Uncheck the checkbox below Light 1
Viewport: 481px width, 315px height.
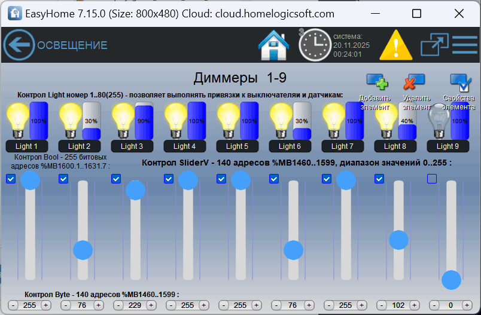[11, 179]
